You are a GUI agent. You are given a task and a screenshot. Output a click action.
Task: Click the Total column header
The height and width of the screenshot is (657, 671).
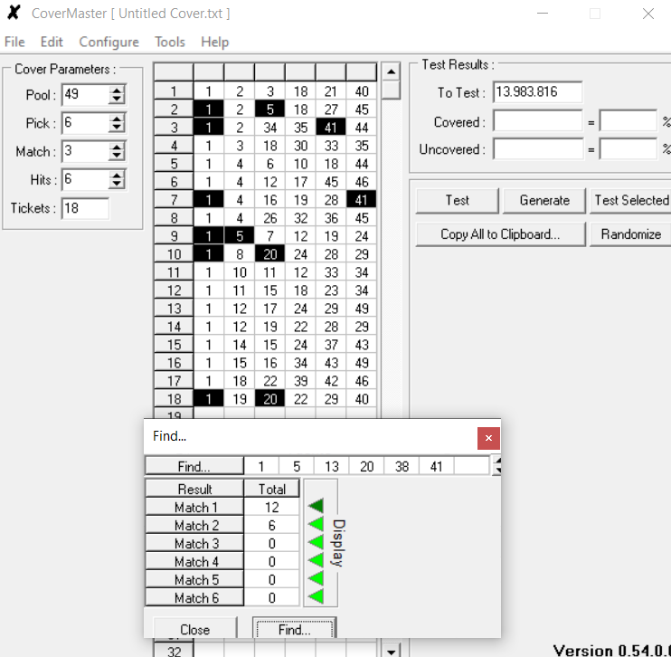pyautogui.click(x=271, y=489)
